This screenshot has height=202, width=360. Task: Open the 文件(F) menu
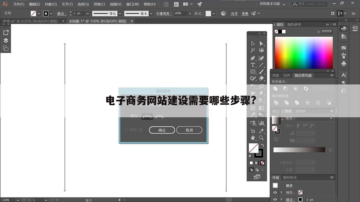tap(19, 4)
